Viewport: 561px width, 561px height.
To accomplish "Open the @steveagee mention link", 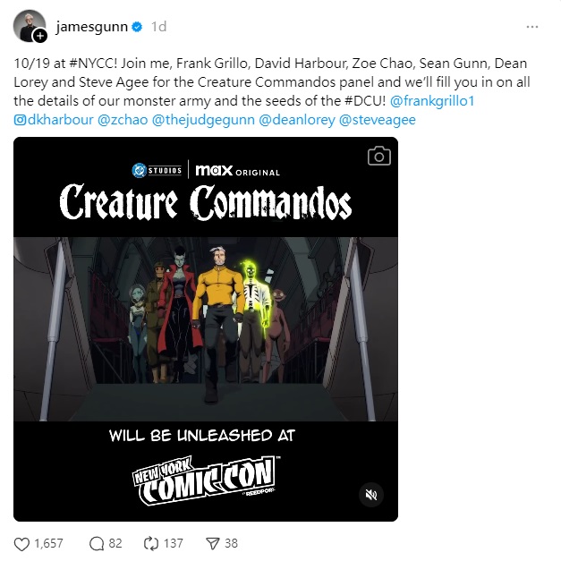I will tap(377, 120).
